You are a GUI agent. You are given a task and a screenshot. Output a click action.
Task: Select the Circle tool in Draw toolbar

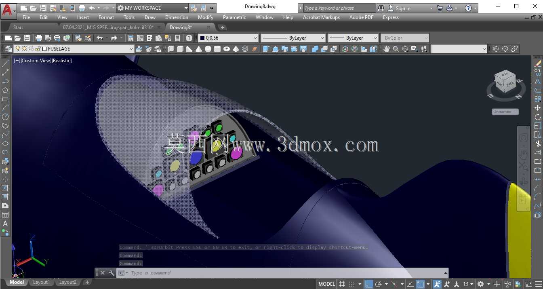coord(5,117)
